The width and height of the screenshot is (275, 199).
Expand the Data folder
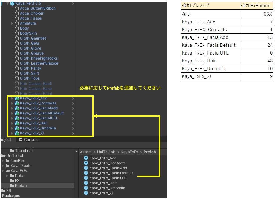pos(7,176)
